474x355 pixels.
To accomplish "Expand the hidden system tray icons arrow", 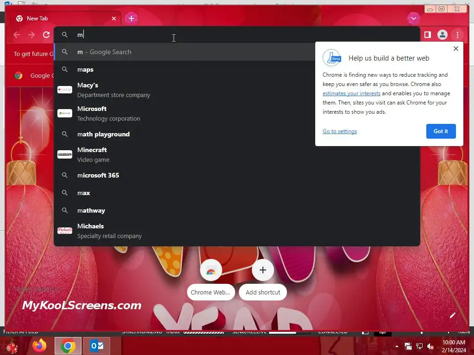I will (397, 346).
